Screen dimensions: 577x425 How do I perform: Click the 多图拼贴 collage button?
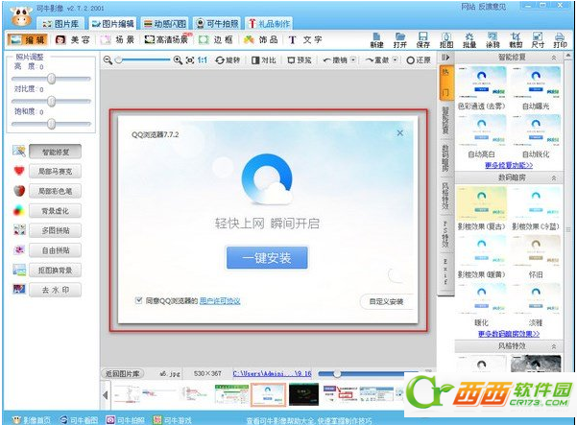(55, 230)
